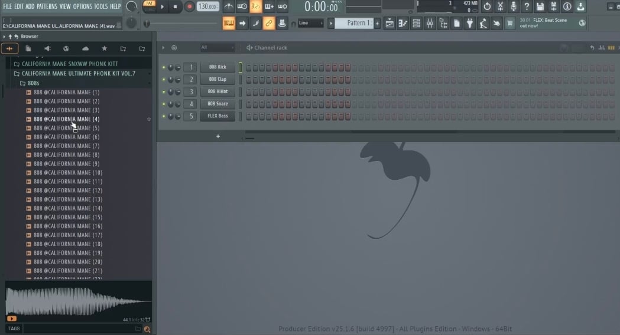Click the tempo 130.000 field

208,6
